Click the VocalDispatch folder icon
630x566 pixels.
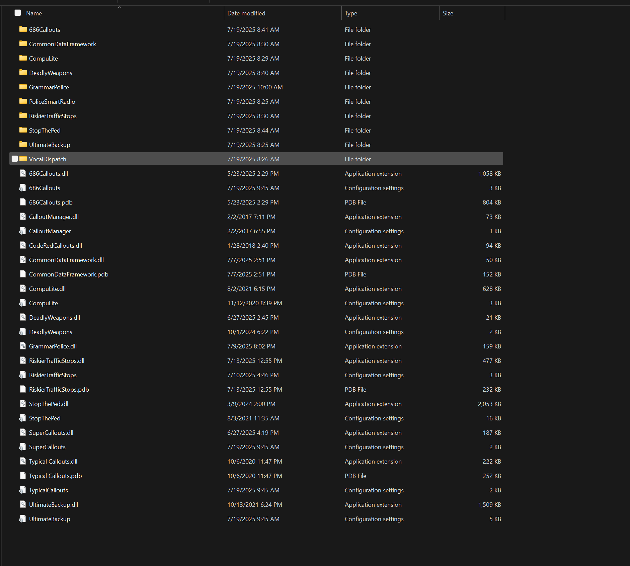point(23,159)
